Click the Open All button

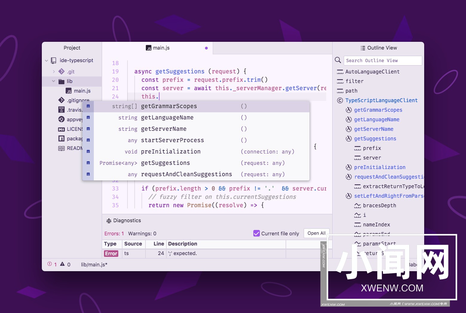click(x=316, y=233)
